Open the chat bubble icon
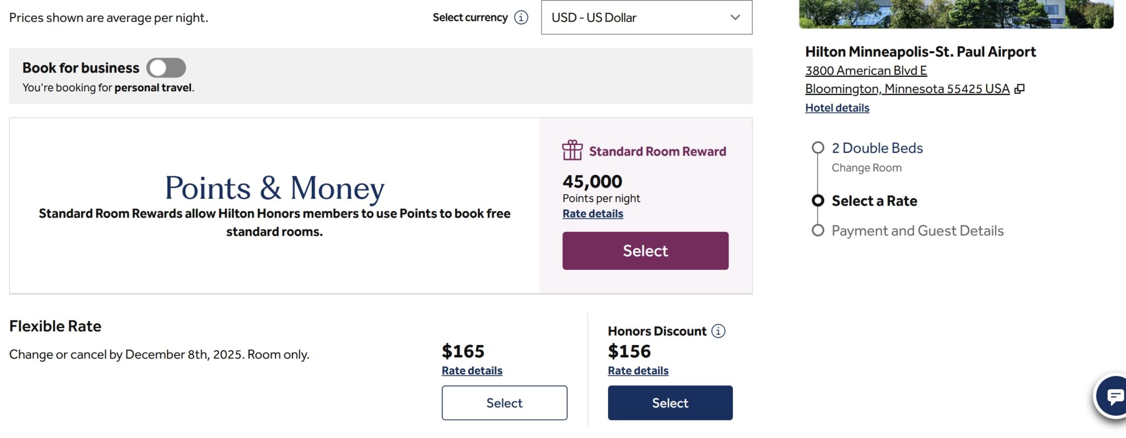This screenshot has height=438, width=1126. tap(1112, 396)
